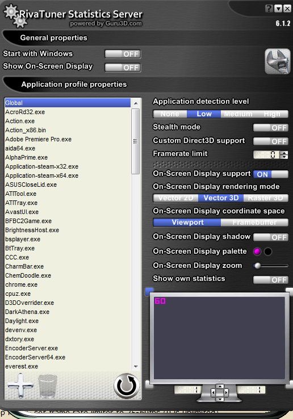Open the wrench setup settings icon

click(278, 61)
